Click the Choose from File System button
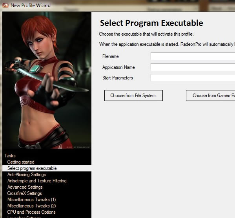Image resolution: width=235 pixels, height=218 pixels. pos(133,95)
